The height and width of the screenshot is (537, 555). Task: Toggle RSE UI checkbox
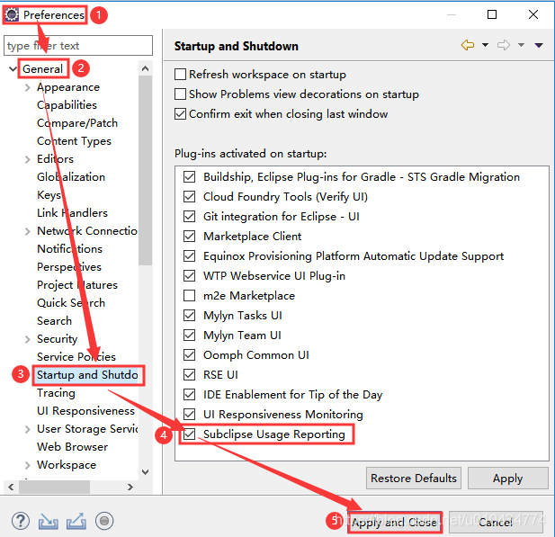[x=190, y=374]
